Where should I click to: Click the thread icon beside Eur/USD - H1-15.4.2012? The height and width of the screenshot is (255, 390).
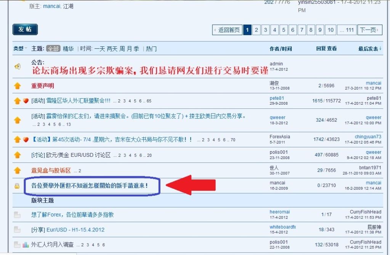pos(17,229)
